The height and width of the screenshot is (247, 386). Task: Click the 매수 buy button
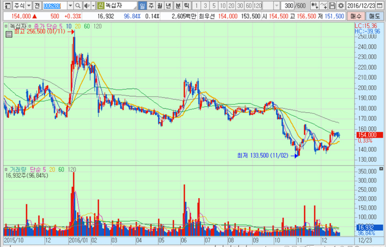click(x=357, y=17)
